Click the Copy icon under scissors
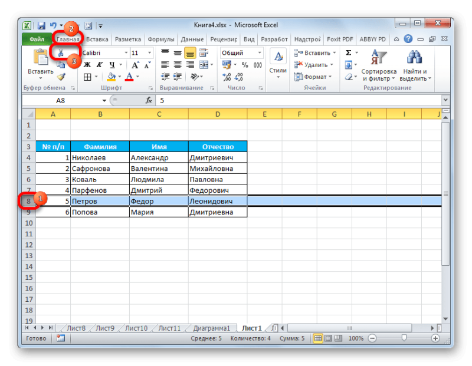472x366 pixels. tap(61, 64)
